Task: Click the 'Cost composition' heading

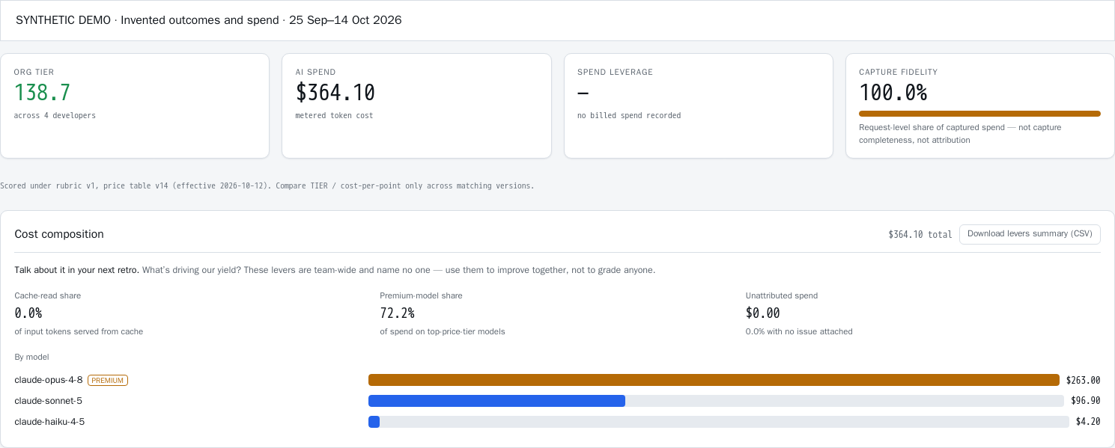Action: coord(59,234)
